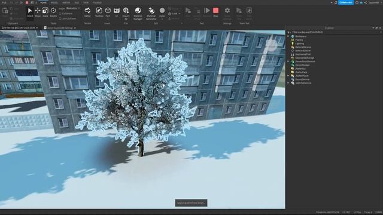
Task: Switch to the AVATAR ribbon tab
Action: tap(66, 2)
